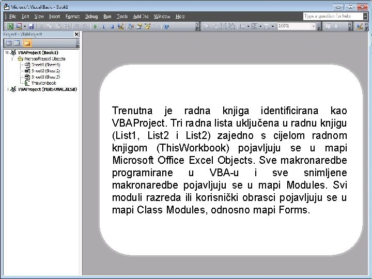This screenshot has height=279, width=372.
Task: Open the Align dropdown arrow in UserForm toolbar
Action: point(249,26)
